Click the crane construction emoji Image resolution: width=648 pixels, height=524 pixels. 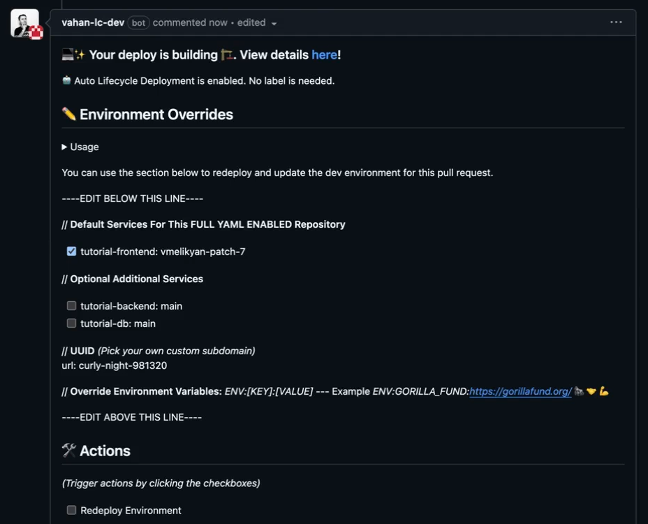[226, 54]
